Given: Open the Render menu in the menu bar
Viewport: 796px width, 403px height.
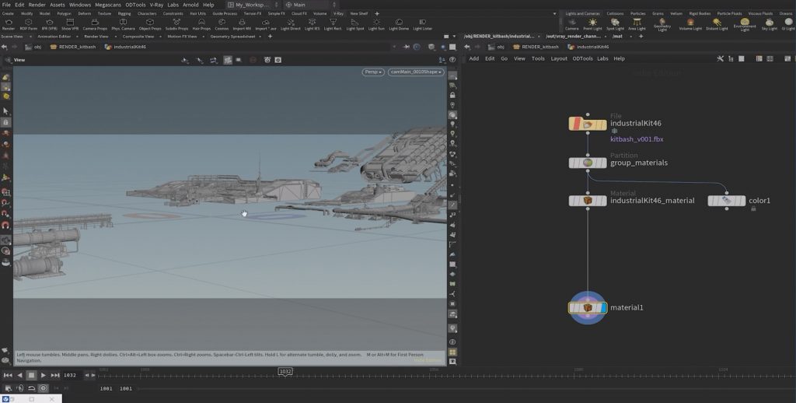Looking at the screenshot, I should coord(37,5).
